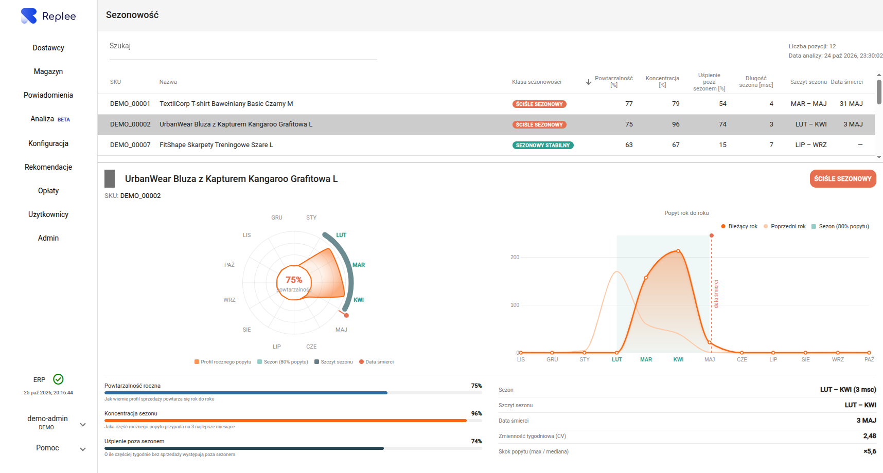883x473 pixels.
Task: Click the Koncentracja sezonu orange progress bar
Action: (293, 421)
